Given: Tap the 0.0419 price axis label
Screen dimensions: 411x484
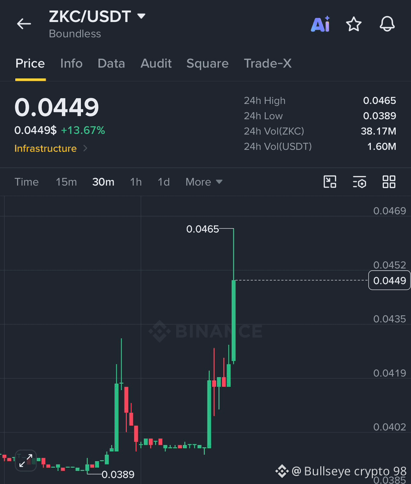Looking at the screenshot, I should coord(390,373).
